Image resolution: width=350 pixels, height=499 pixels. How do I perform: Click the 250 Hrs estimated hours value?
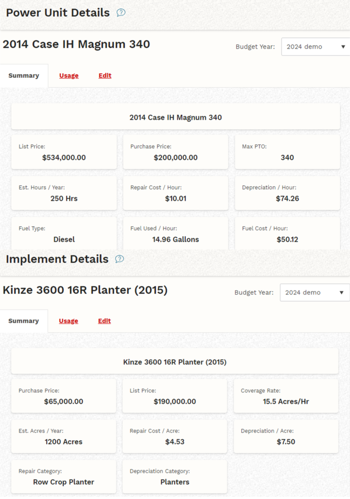64,198
